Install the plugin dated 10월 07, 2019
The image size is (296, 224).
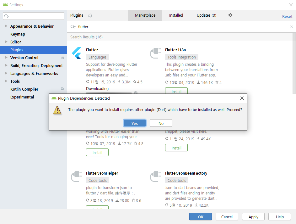[x=97, y=153]
